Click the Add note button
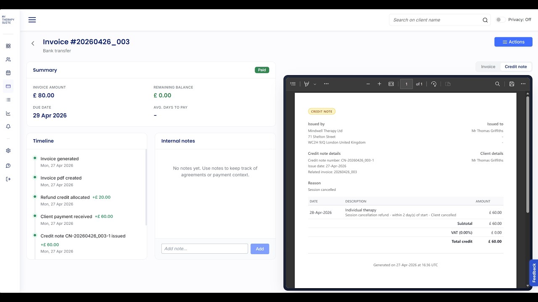This screenshot has height=302, width=538. pyautogui.click(x=260, y=249)
